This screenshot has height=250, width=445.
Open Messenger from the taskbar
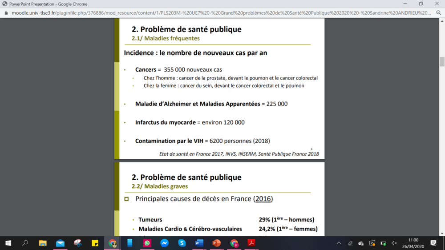pos(164,243)
